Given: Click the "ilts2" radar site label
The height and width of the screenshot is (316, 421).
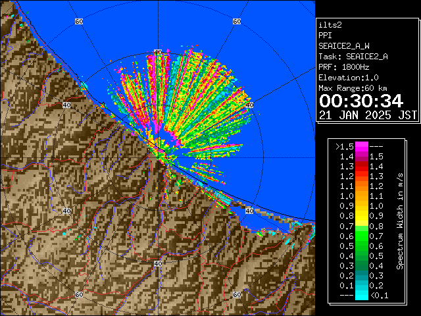Looking at the screenshot, I should click(330, 25).
